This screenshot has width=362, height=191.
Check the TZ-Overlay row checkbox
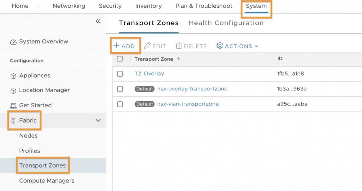(120, 74)
